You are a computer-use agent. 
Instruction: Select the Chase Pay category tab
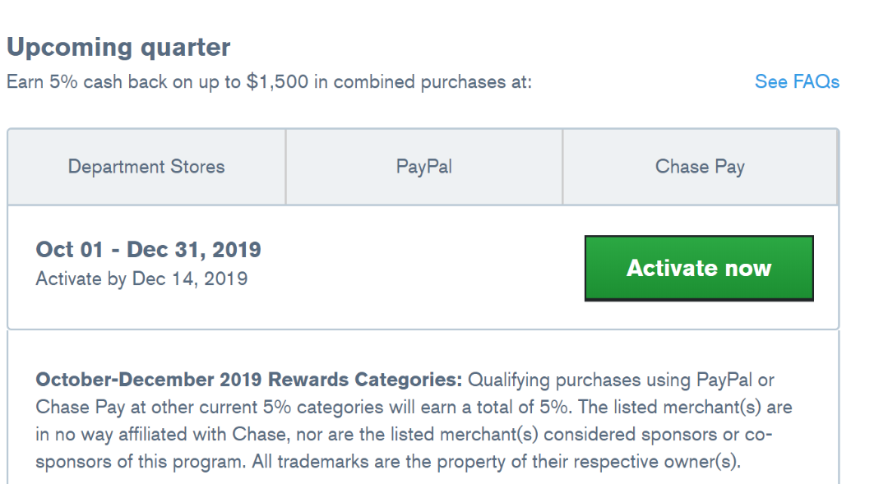700,167
